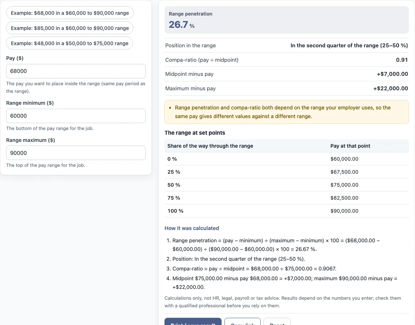Click 'Share of the way through the range' header
415x325 pixels.
[x=210, y=146]
